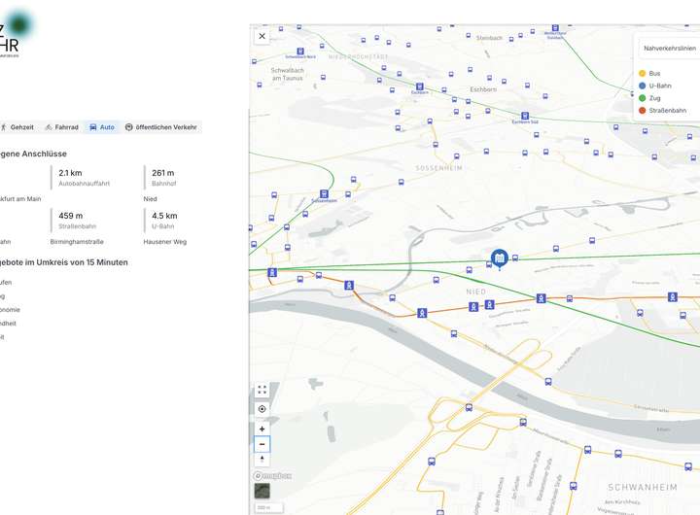Zoom out with the minus button
Viewport: 700px width, 515px height.
262,444
